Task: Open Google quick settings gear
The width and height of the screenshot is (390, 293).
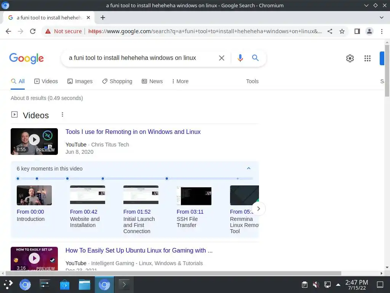Action: pos(350,58)
